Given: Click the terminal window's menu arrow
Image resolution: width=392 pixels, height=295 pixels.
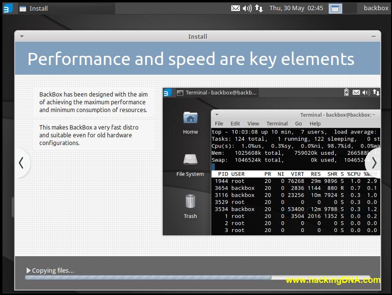Looking at the screenshot, I should tap(217, 115).
